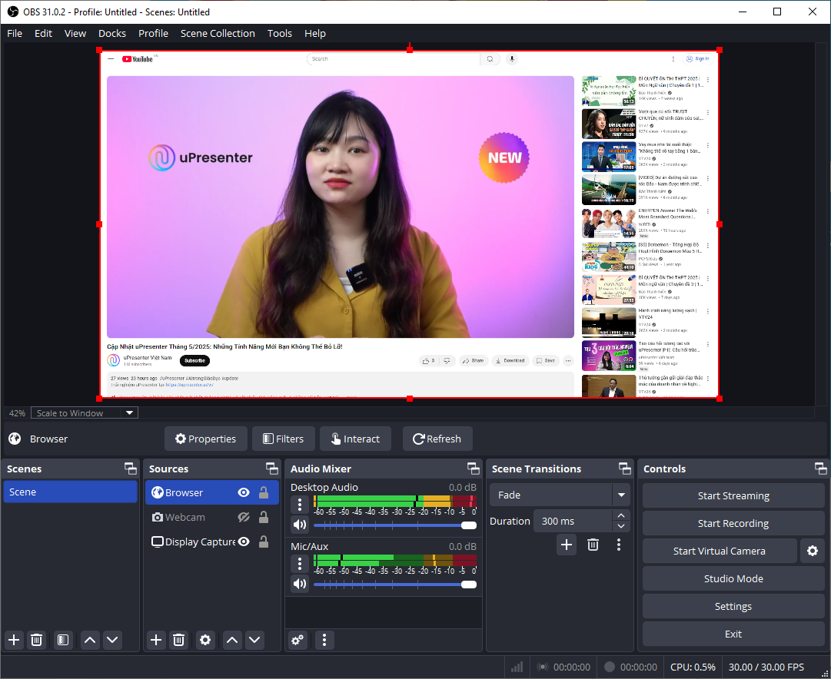831x679 pixels.
Task: Refresh the Browser source
Action: click(437, 438)
